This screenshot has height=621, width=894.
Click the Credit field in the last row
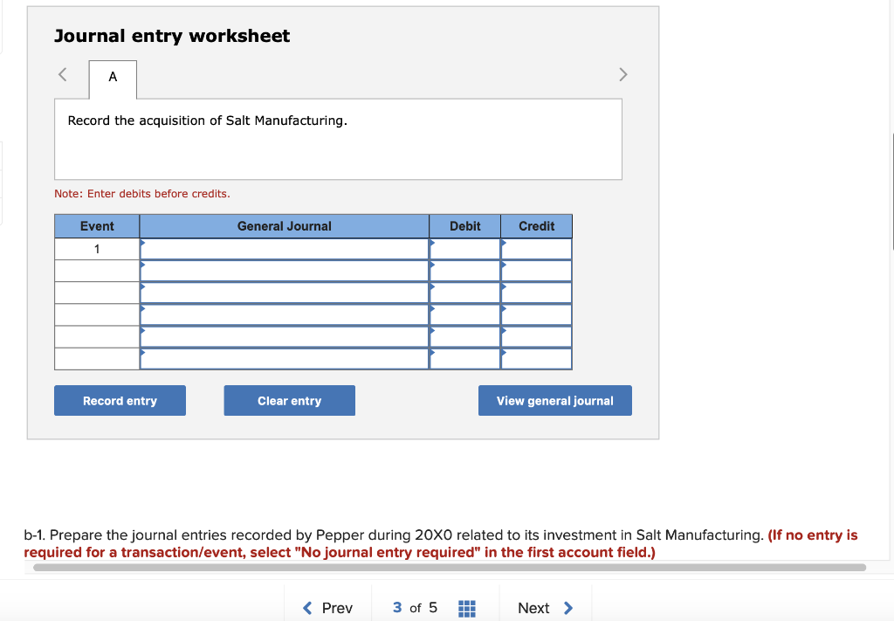click(x=537, y=359)
